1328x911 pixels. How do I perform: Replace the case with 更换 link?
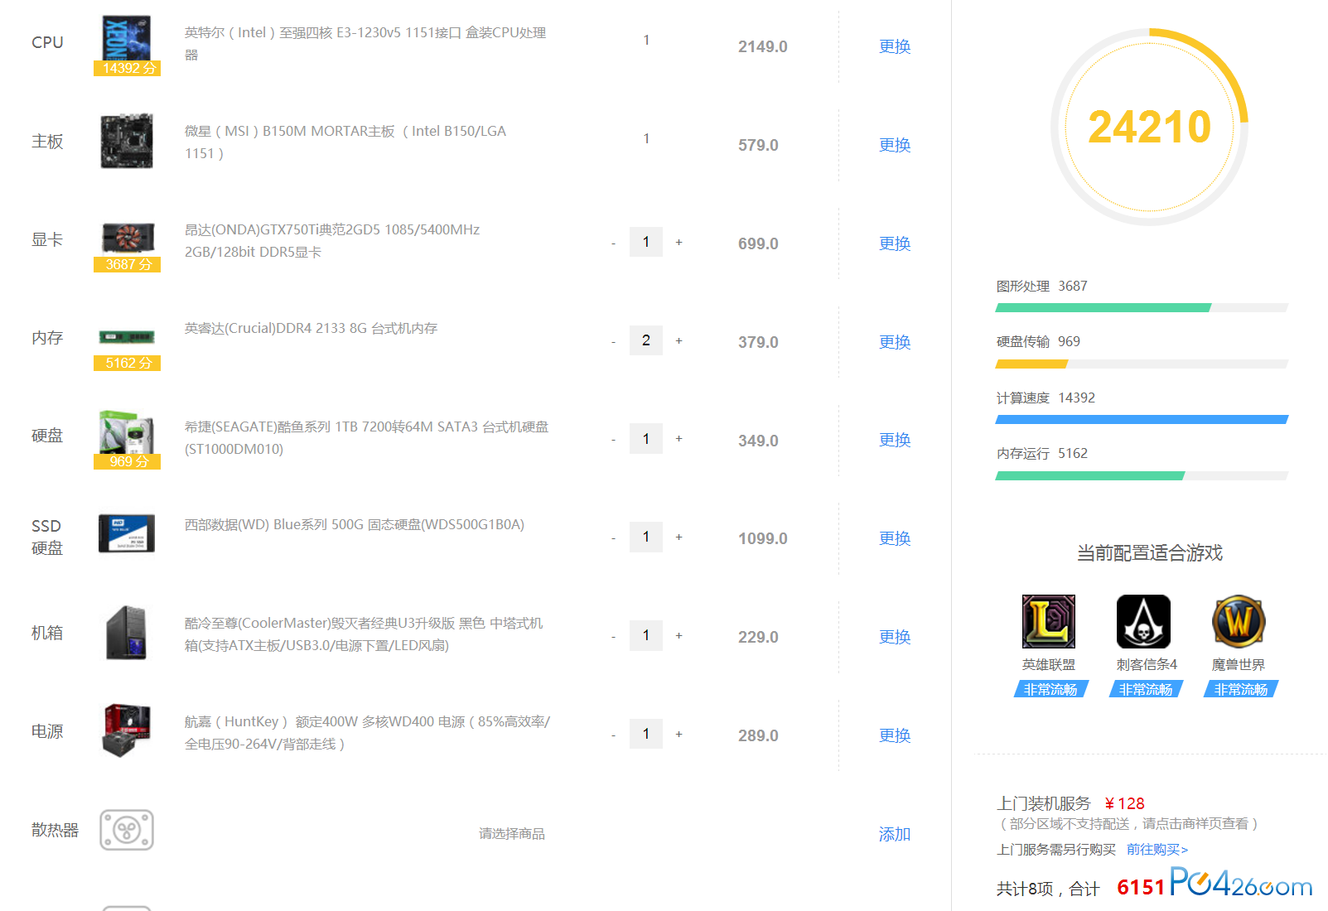coord(895,637)
